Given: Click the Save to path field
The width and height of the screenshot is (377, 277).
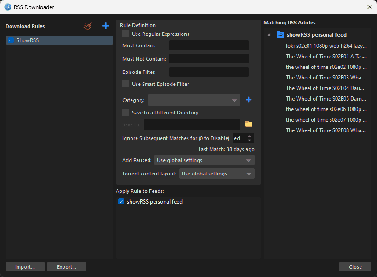Looking at the screenshot, I should [192, 124].
